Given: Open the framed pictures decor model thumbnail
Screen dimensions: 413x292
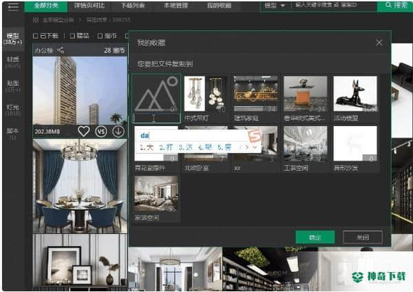Looking at the screenshot, I should pyautogui.click(x=80, y=262).
